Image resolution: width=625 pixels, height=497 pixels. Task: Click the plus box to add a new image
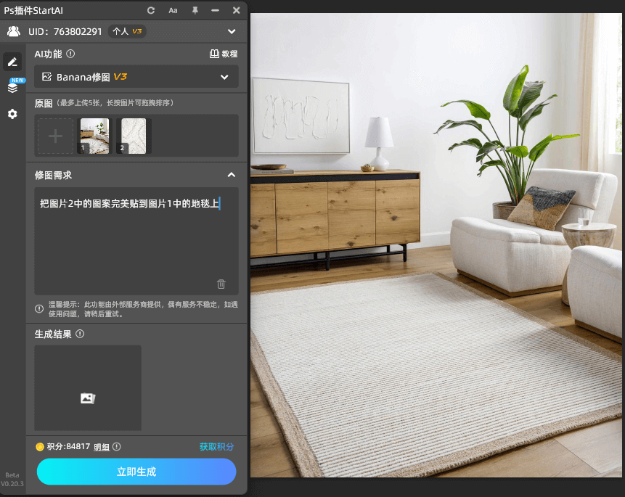54,136
